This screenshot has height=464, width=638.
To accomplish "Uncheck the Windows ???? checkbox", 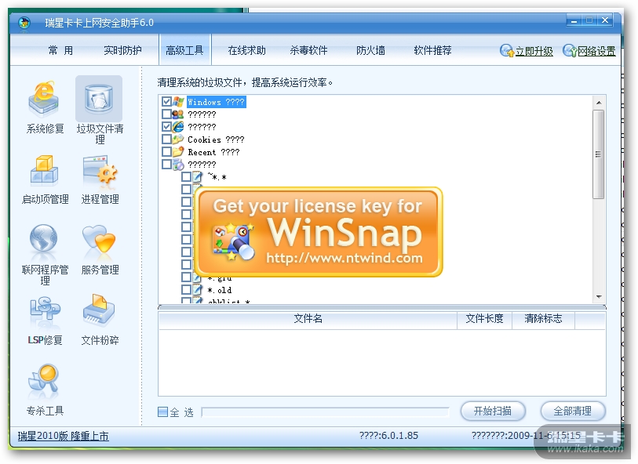I will pos(166,102).
